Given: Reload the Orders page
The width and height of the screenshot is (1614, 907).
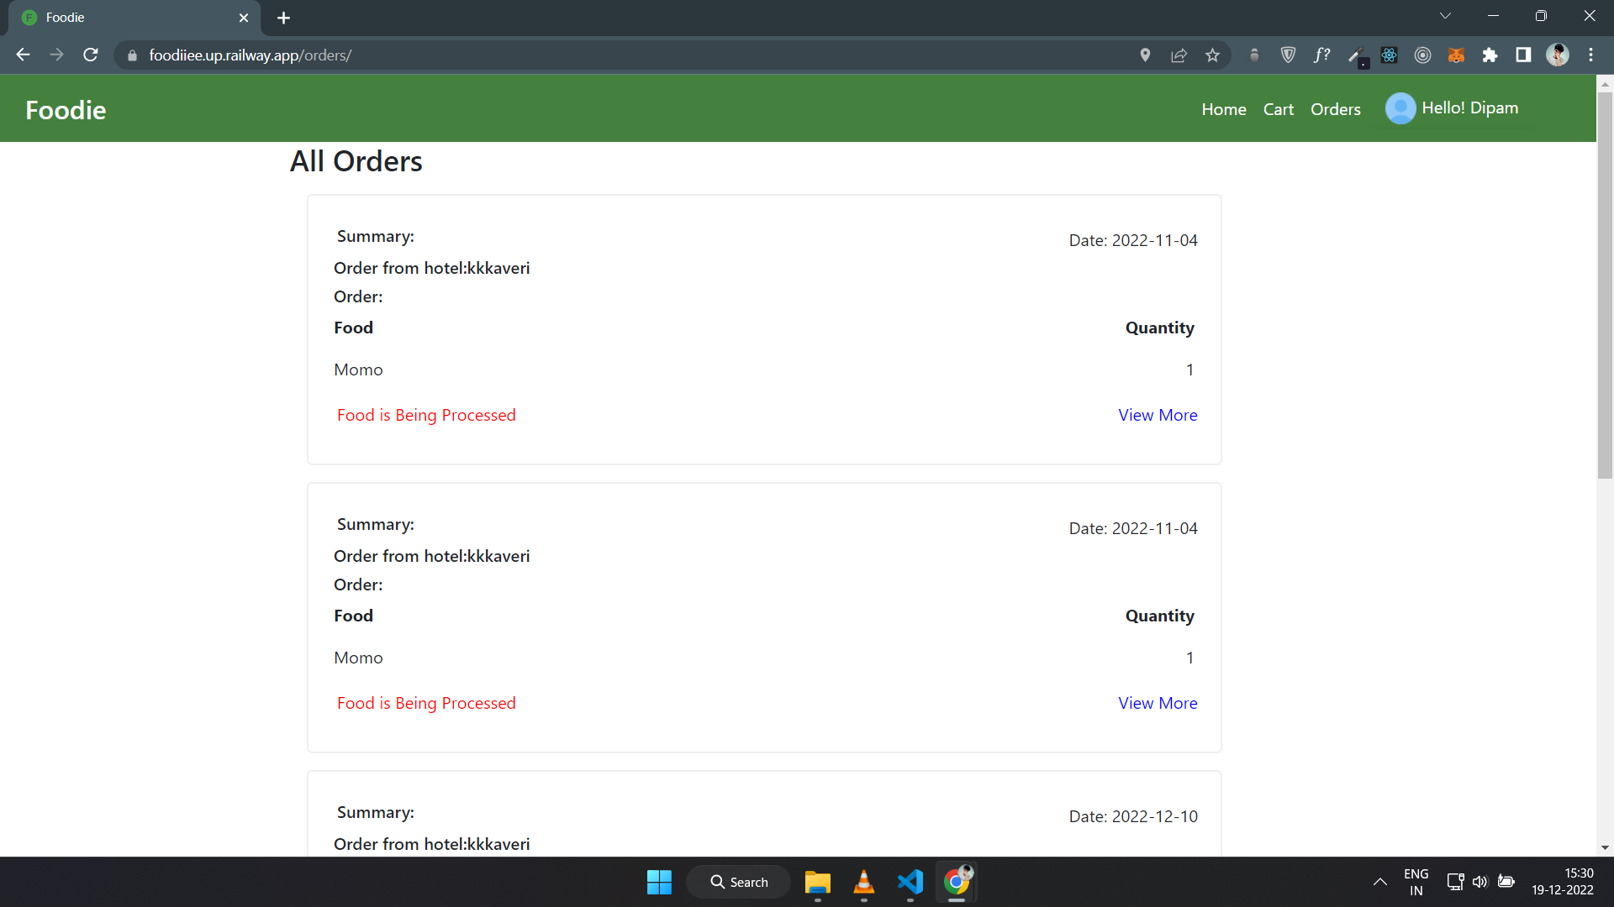Looking at the screenshot, I should pos(90,55).
